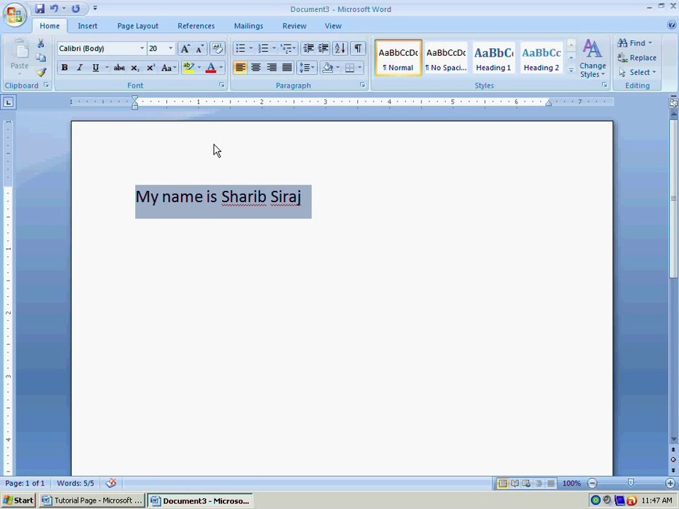The height and width of the screenshot is (509, 679).
Task: Open the multilevel list dropdown
Action: click(289, 48)
